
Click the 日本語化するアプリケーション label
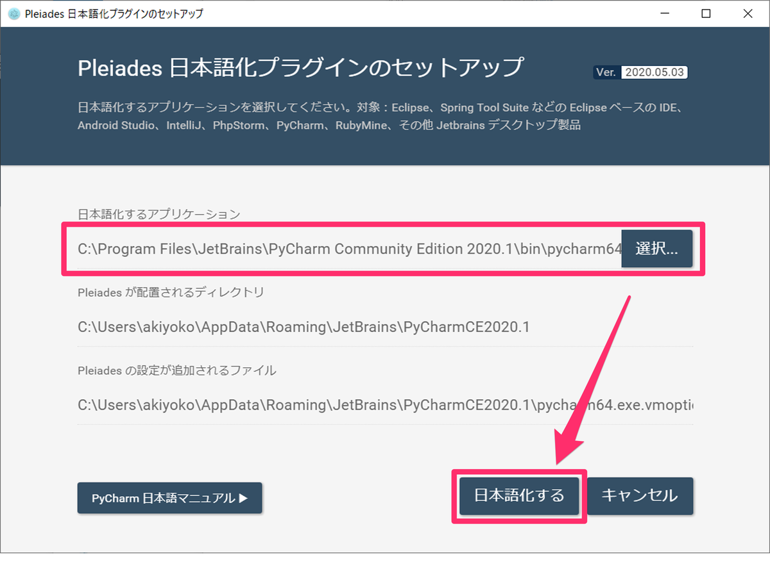click(158, 214)
